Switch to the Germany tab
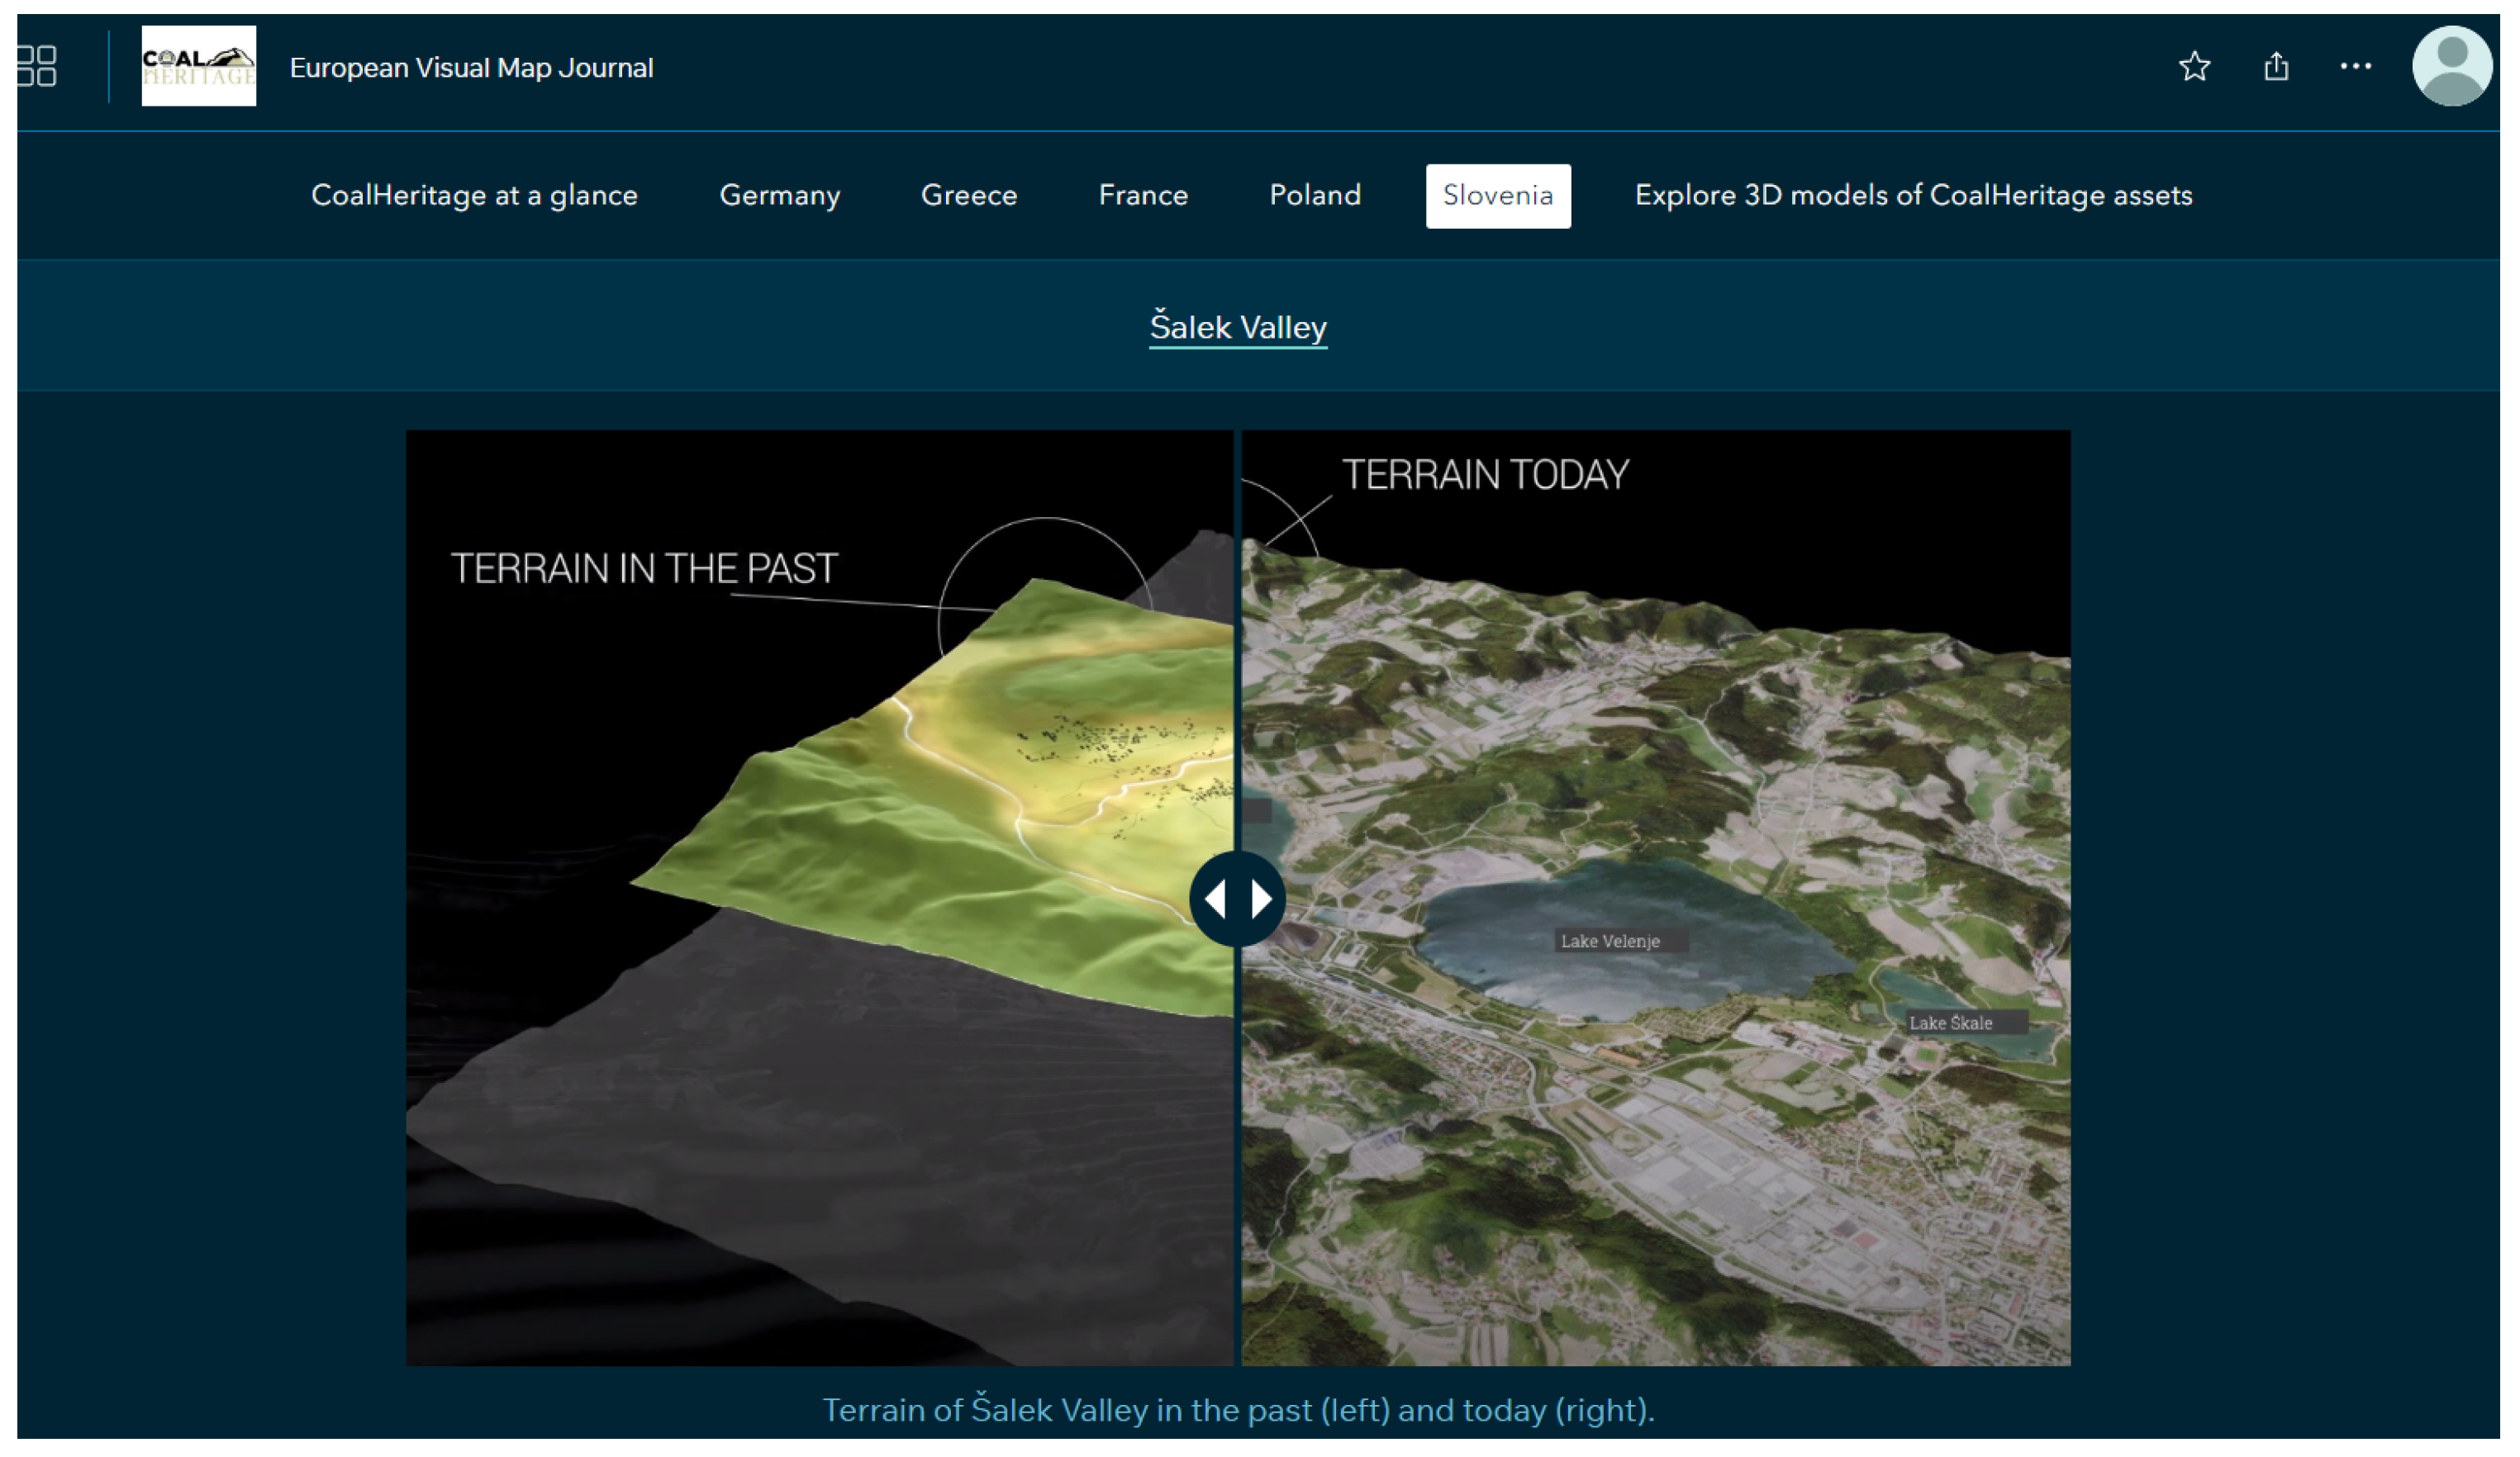 click(779, 195)
